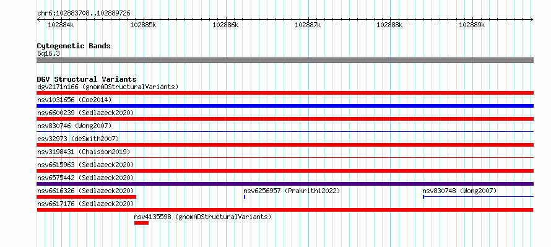This screenshot has height=247, width=551.
Task: Click the gray 6q16.3 cytogenetic band bar
Action: [x=285, y=60]
